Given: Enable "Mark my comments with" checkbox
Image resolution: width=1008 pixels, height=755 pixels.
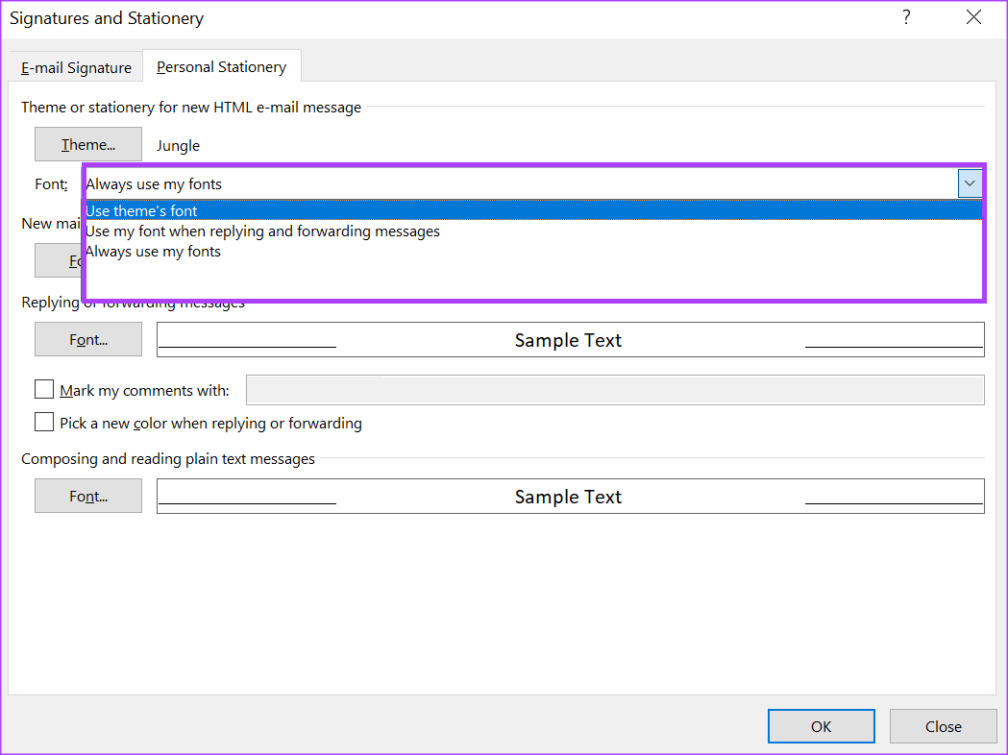Looking at the screenshot, I should click(43, 389).
